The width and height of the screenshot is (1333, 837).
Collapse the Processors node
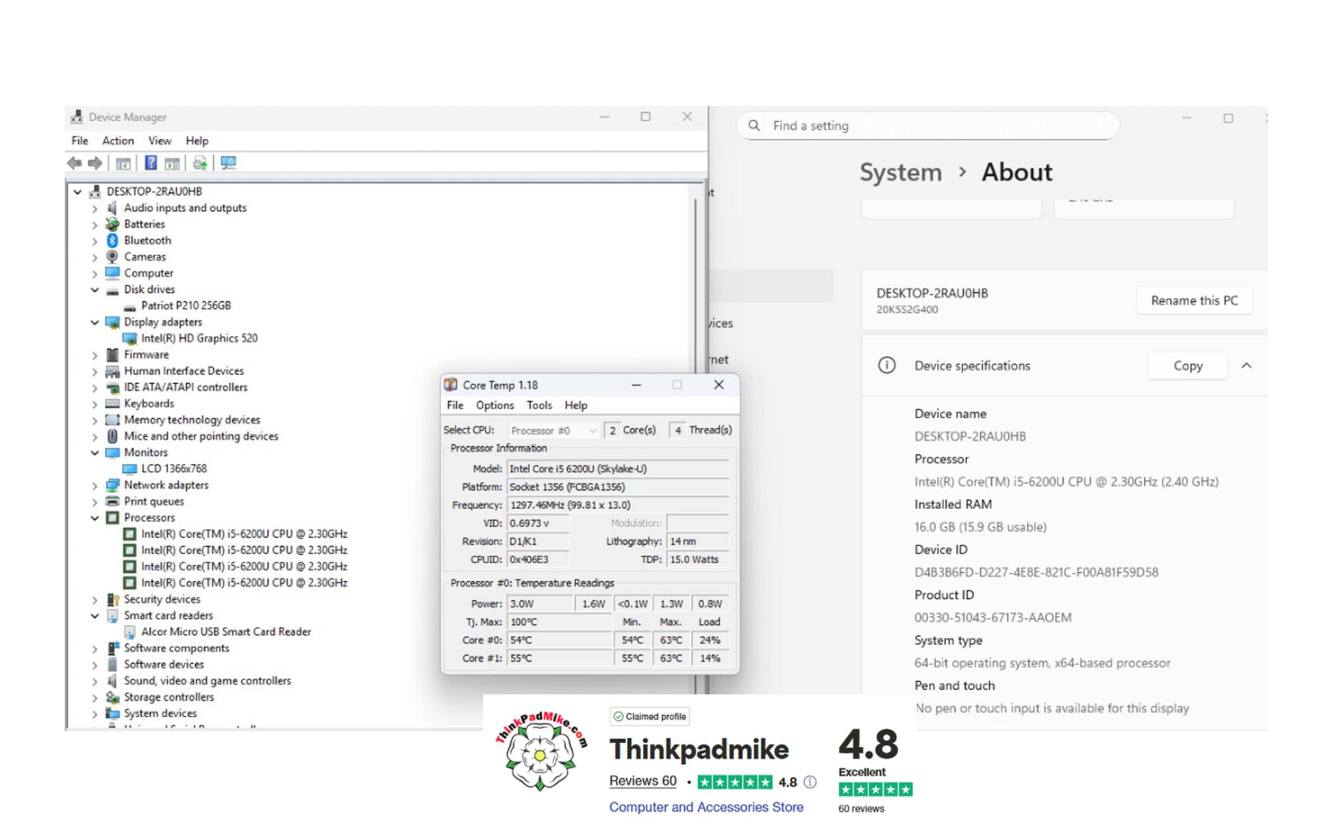click(95, 518)
